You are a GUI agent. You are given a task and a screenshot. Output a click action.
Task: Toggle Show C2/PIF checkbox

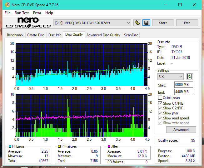160,108
